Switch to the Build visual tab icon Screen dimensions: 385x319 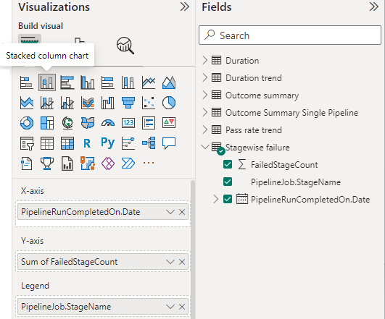pos(30,39)
